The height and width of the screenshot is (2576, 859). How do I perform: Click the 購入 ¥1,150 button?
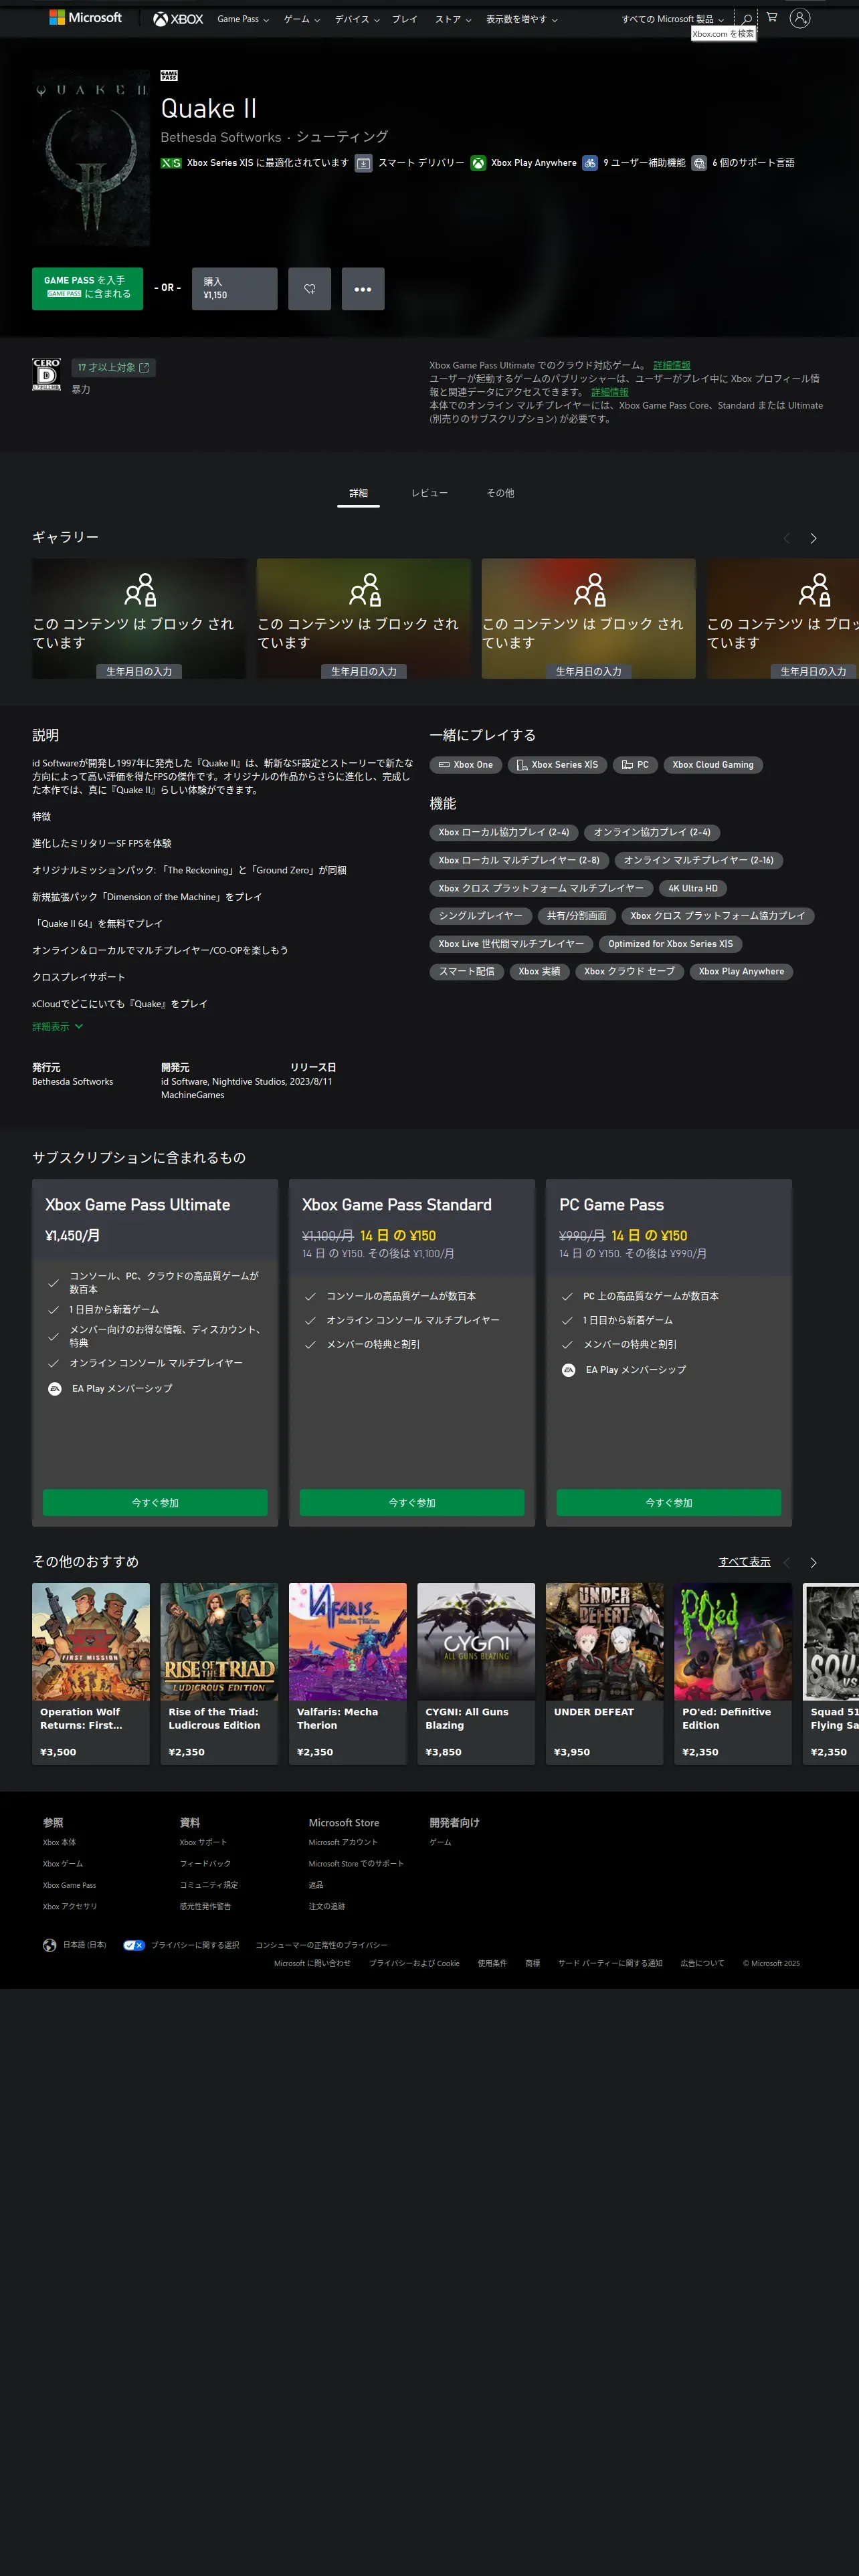pos(235,289)
